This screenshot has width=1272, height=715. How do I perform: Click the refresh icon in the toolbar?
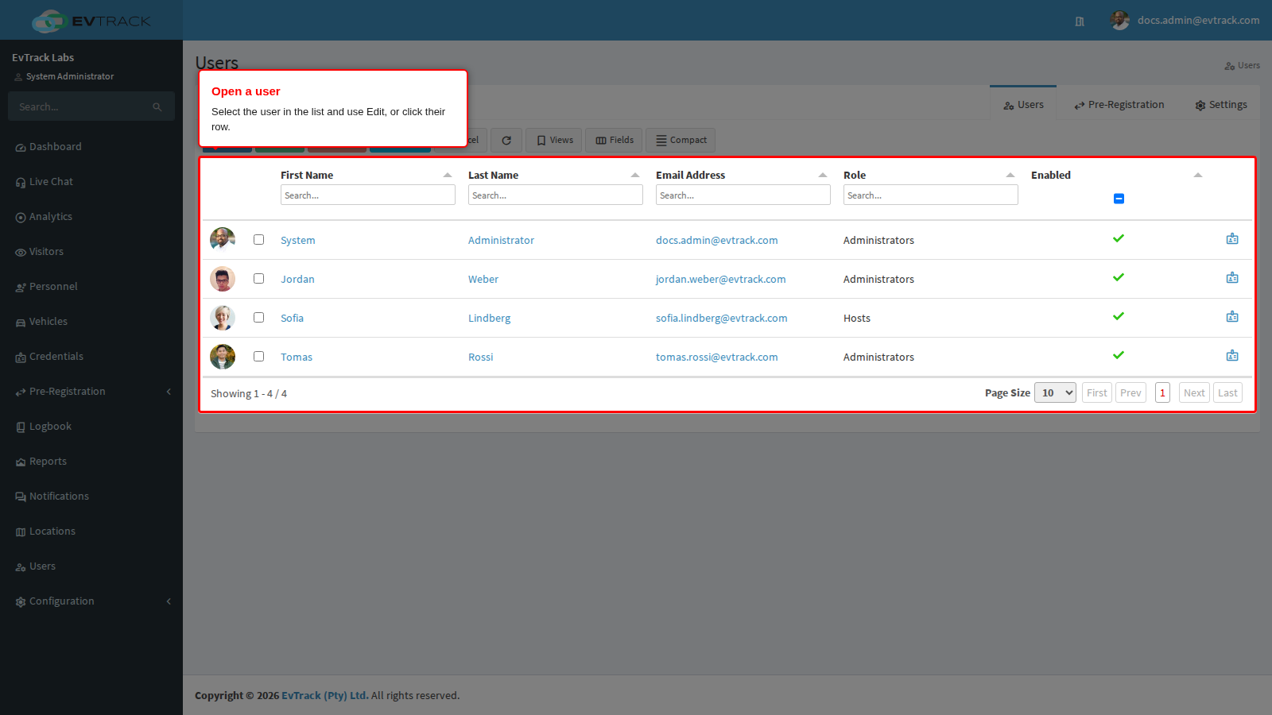point(506,140)
